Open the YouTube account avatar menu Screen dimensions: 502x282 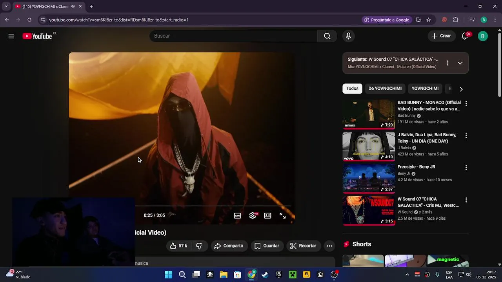[483, 36]
